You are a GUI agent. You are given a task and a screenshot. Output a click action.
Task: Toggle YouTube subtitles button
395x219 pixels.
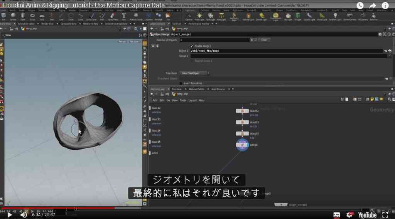(336, 215)
